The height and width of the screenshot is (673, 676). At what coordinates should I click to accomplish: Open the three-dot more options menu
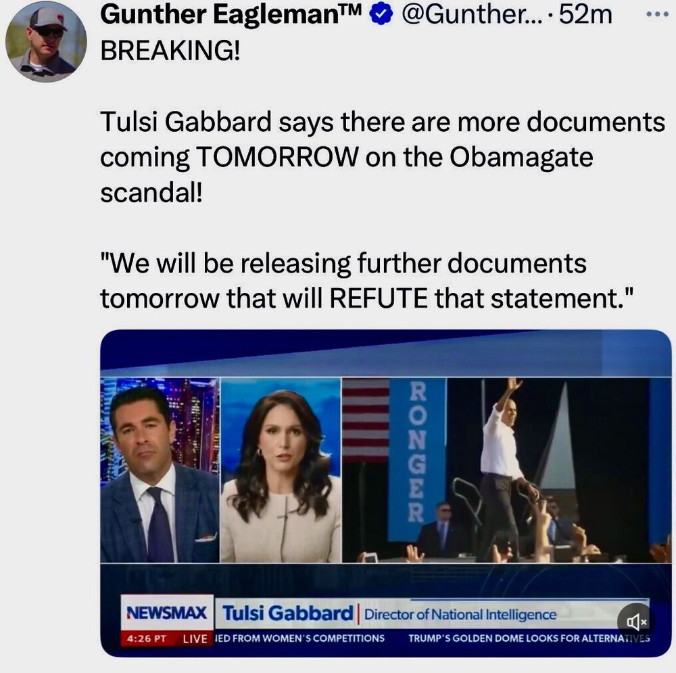pyautogui.click(x=657, y=14)
